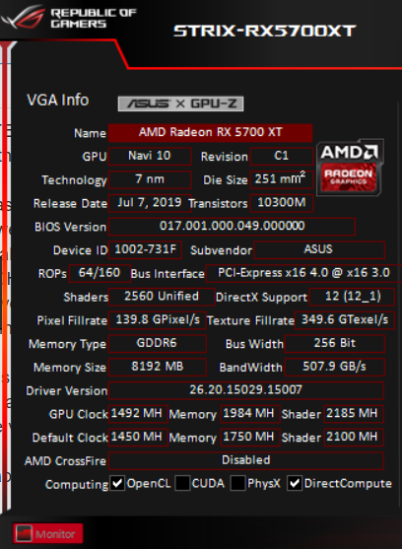Select the BIOS Version field
Viewport: 402px width, 549px height.
point(232,226)
